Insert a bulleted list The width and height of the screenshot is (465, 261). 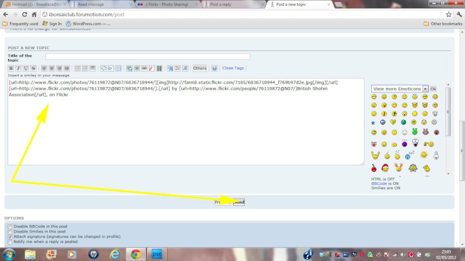tap(77, 68)
